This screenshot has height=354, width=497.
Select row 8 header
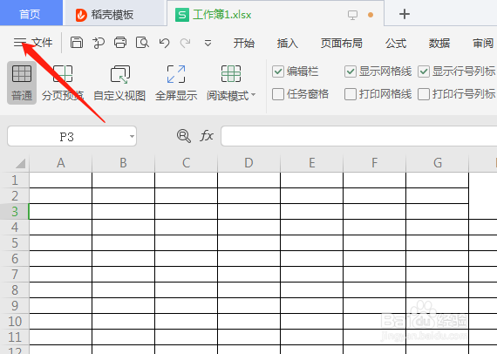[x=15, y=290]
